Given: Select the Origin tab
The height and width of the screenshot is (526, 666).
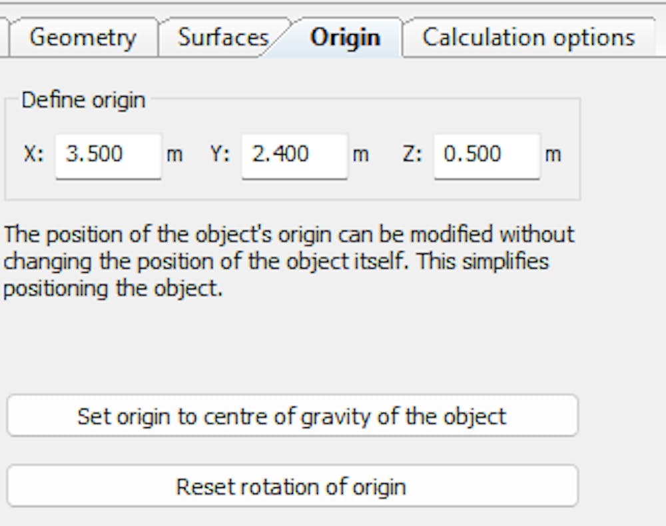Looking at the screenshot, I should tap(343, 38).
